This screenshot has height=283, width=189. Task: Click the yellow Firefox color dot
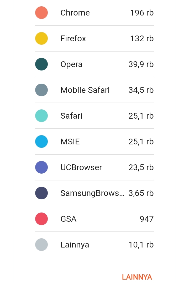[x=41, y=39]
